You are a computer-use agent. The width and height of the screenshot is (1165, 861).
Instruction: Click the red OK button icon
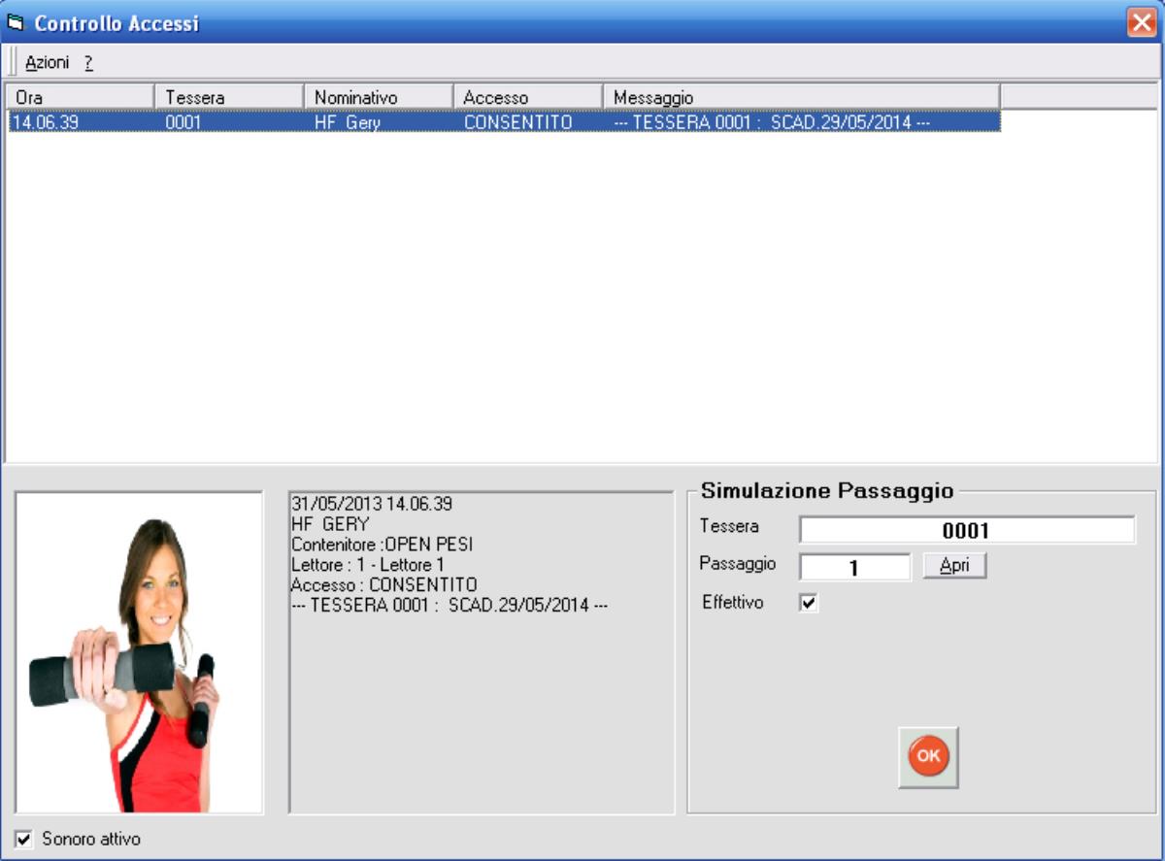[928, 756]
